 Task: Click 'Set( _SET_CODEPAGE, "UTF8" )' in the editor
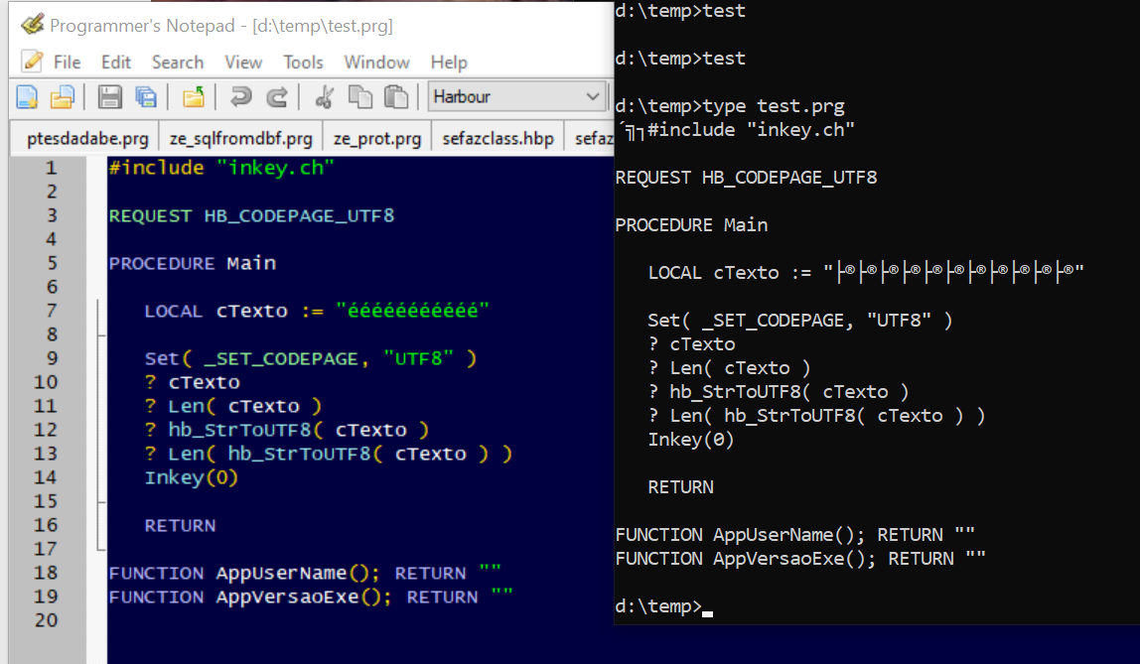tap(311, 359)
